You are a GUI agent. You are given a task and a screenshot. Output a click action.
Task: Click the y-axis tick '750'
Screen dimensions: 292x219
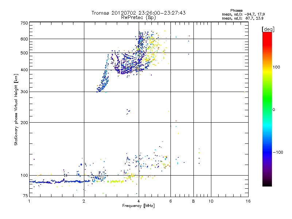click(24, 23)
